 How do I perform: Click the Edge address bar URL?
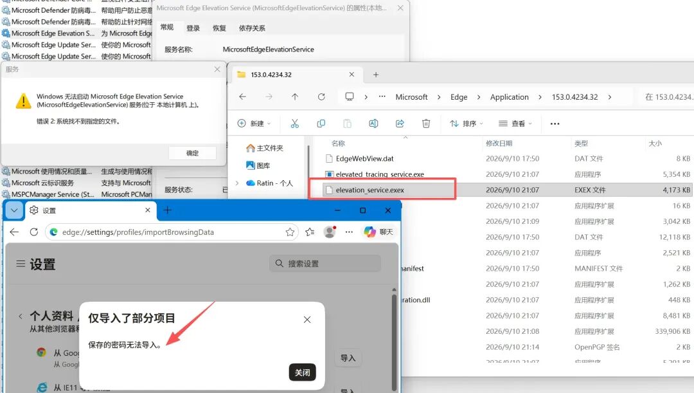pyautogui.click(x=138, y=232)
